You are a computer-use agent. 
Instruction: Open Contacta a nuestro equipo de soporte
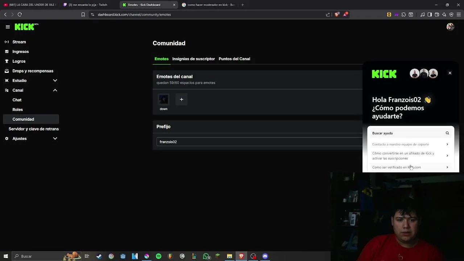(410, 144)
